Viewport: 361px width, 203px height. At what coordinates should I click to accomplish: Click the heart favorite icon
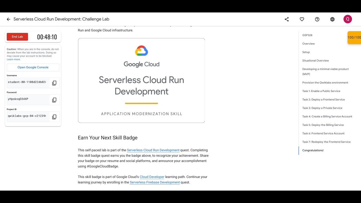tap(302, 19)
